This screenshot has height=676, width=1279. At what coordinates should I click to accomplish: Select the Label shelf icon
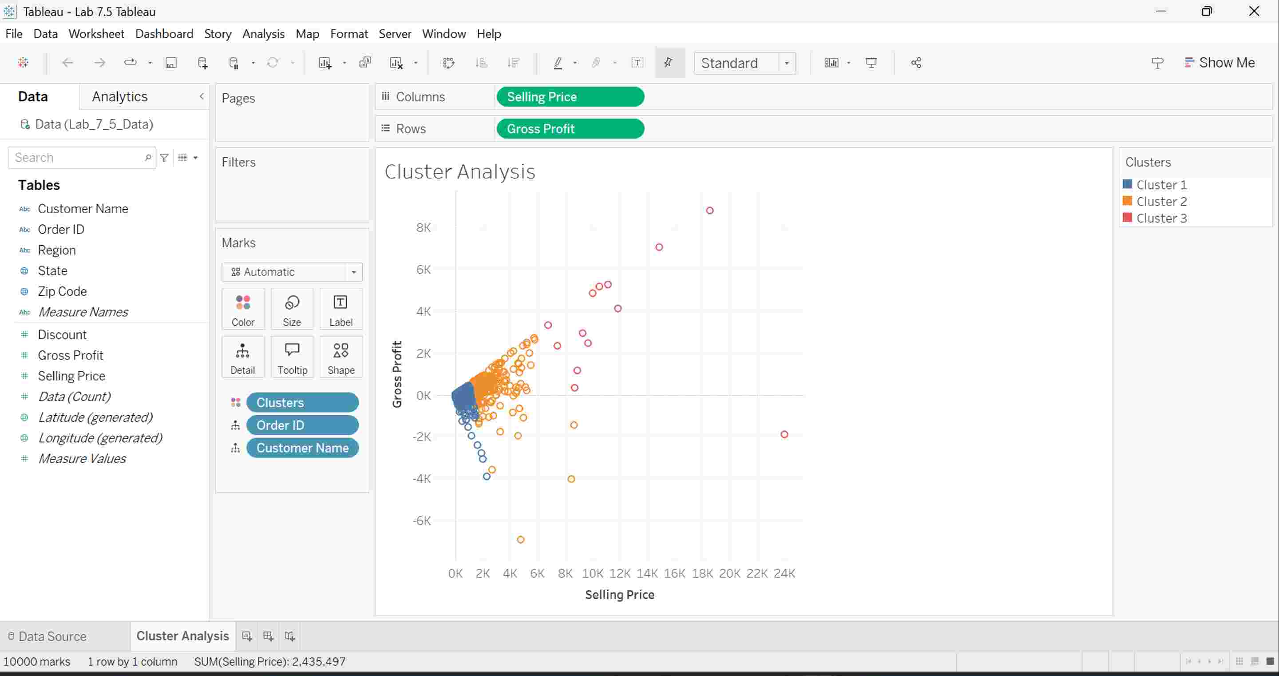[x=341, y=308]
